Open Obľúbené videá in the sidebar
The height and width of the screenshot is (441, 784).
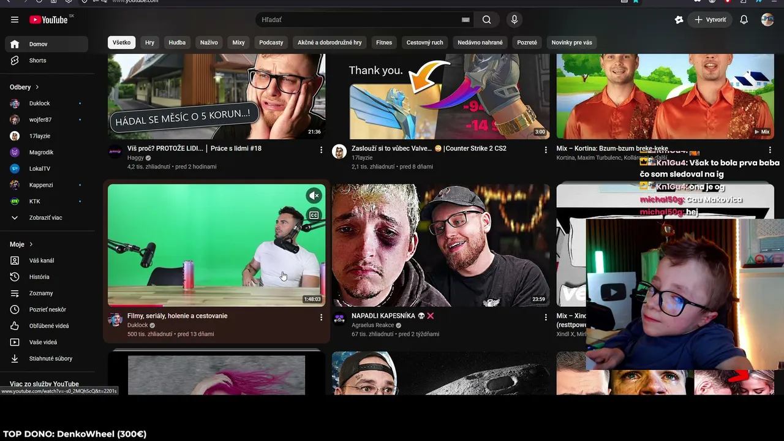(47, 326)
